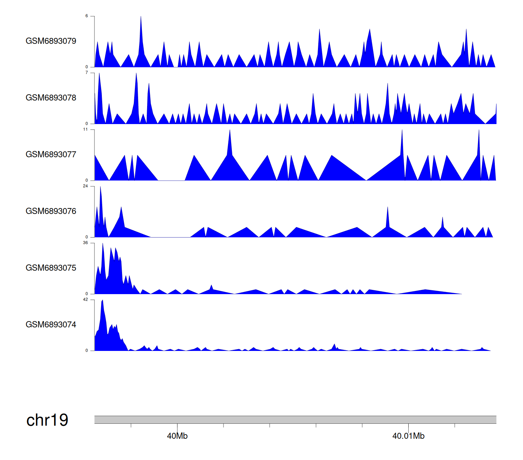
Task: Click the chr19 chromosome label
Action: (47, 420)
